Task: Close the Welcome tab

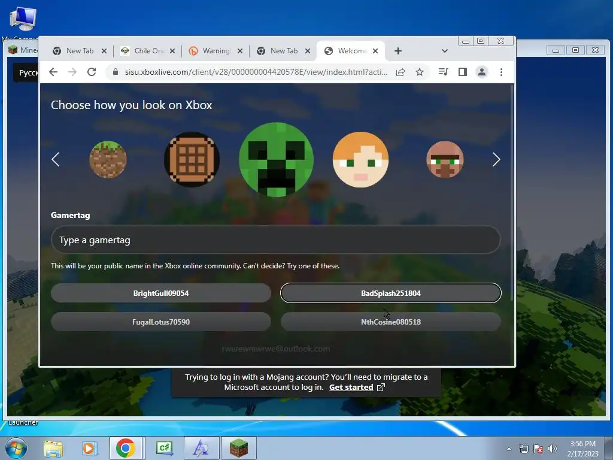Action: (x=375, y=51)
